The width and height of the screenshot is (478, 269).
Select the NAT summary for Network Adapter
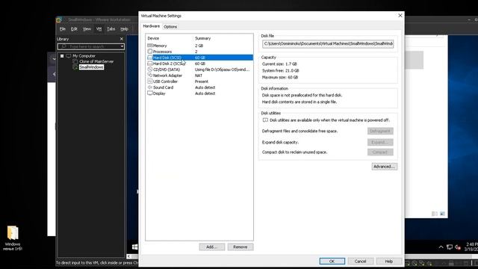tap(199, 75)
